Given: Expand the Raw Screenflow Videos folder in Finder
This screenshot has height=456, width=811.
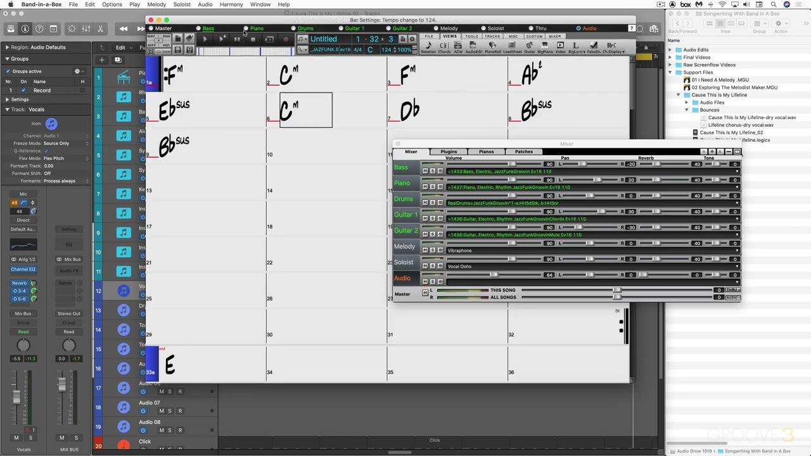Looking at the screenshot, I should pos(670,65).
